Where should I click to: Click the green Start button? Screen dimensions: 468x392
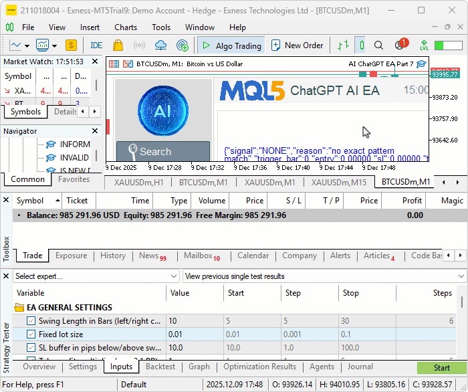441,368
